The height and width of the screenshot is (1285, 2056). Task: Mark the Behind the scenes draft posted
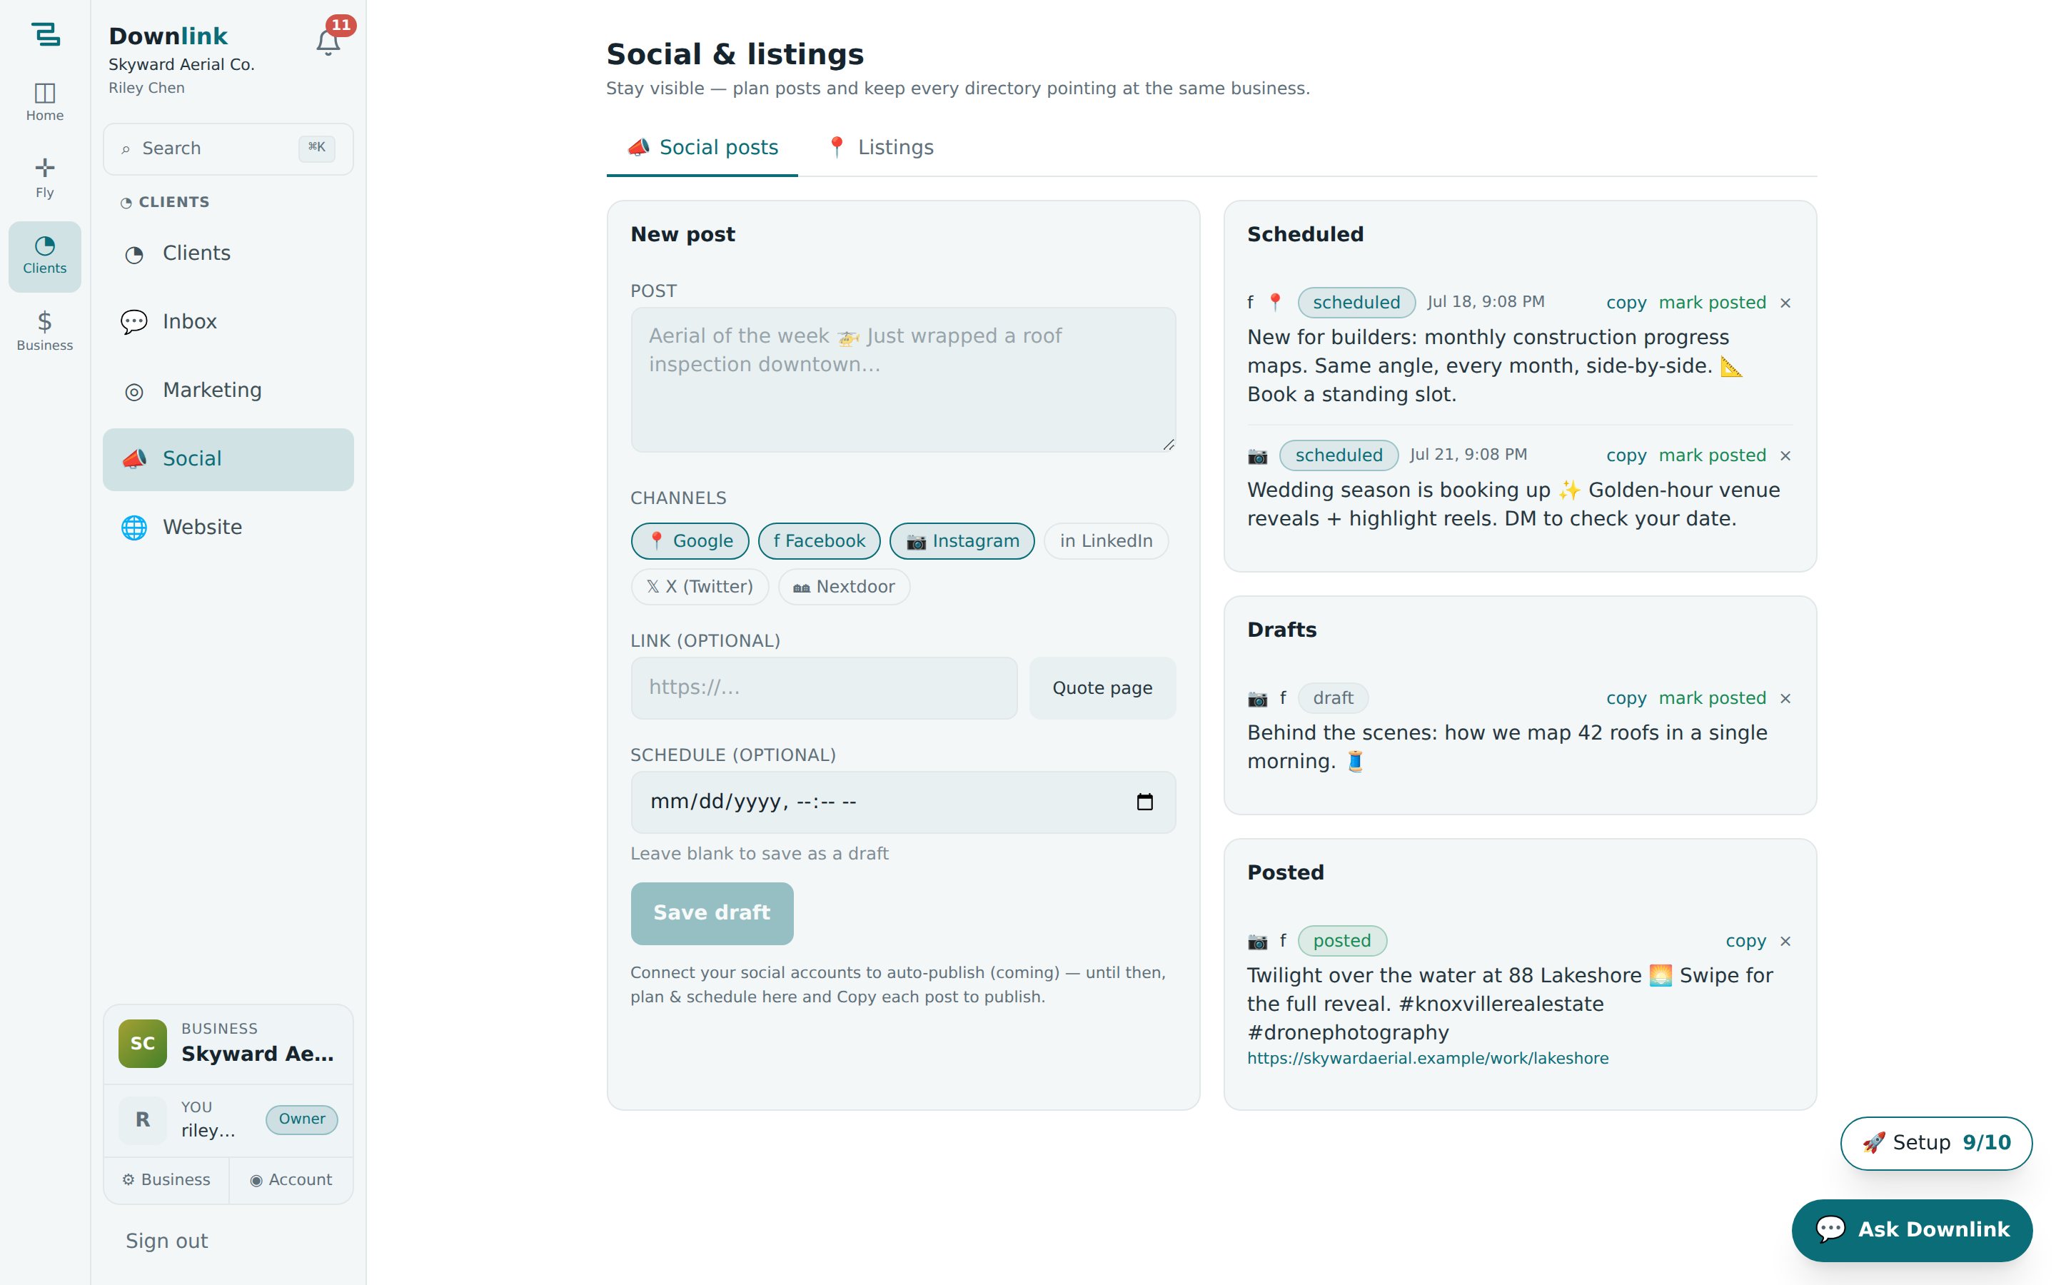(x=1712, y=697)
